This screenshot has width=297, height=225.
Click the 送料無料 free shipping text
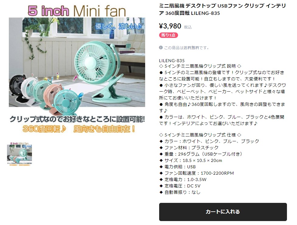(191, 48)
